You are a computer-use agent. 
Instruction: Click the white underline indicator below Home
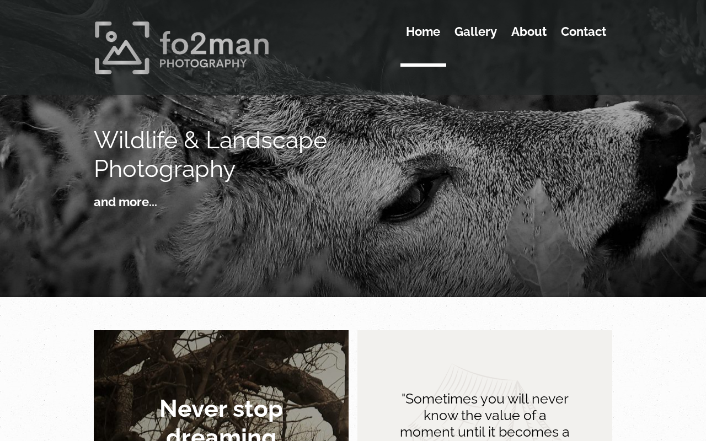[x=423, y=65]
